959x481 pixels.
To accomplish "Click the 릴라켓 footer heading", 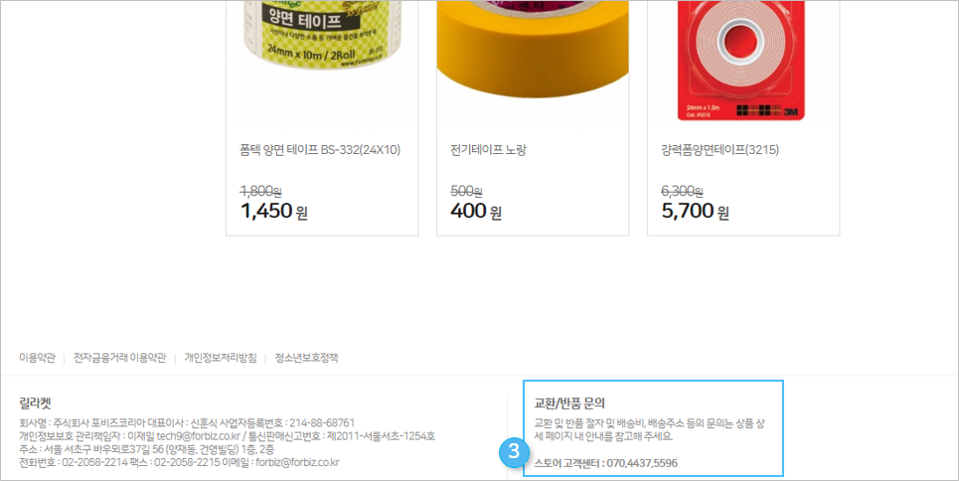I will click(35, 402).
